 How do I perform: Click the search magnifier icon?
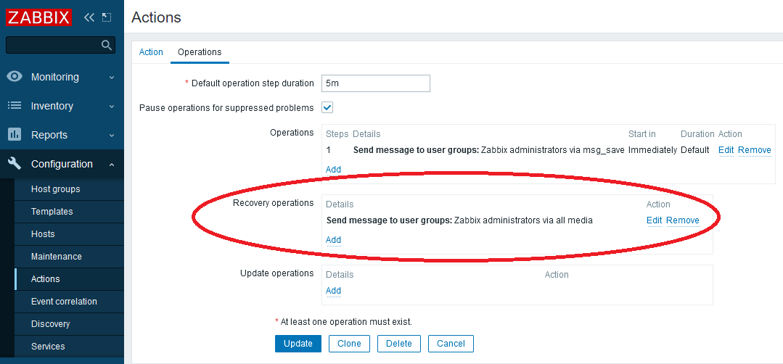pyautogui.click(x=107, y=46)
